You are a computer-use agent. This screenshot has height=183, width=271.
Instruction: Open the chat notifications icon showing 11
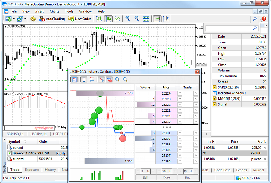click(263, 19)
